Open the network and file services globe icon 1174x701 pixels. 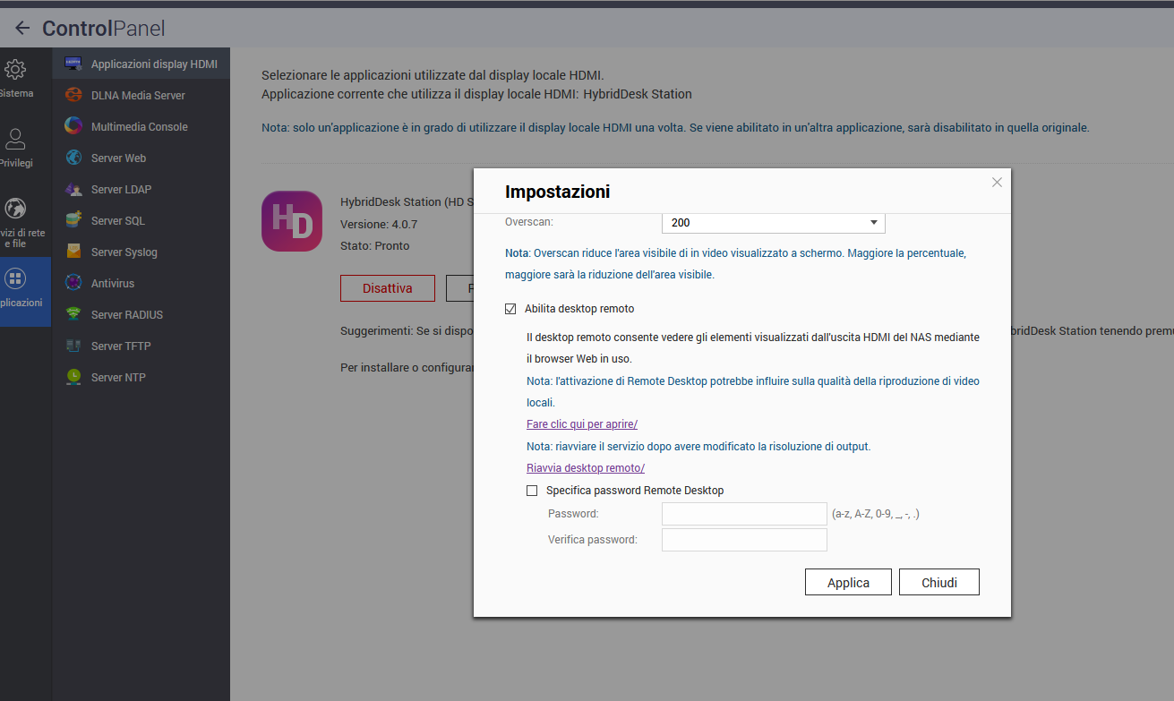coord(15,209)
